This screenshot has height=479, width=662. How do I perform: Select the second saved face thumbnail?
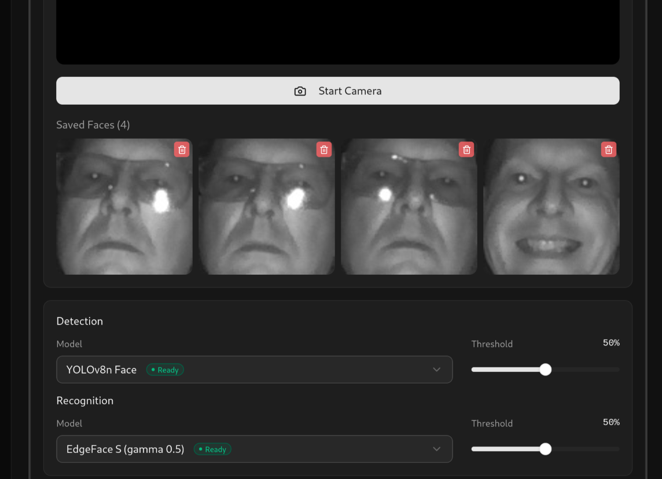coord(267,207)
